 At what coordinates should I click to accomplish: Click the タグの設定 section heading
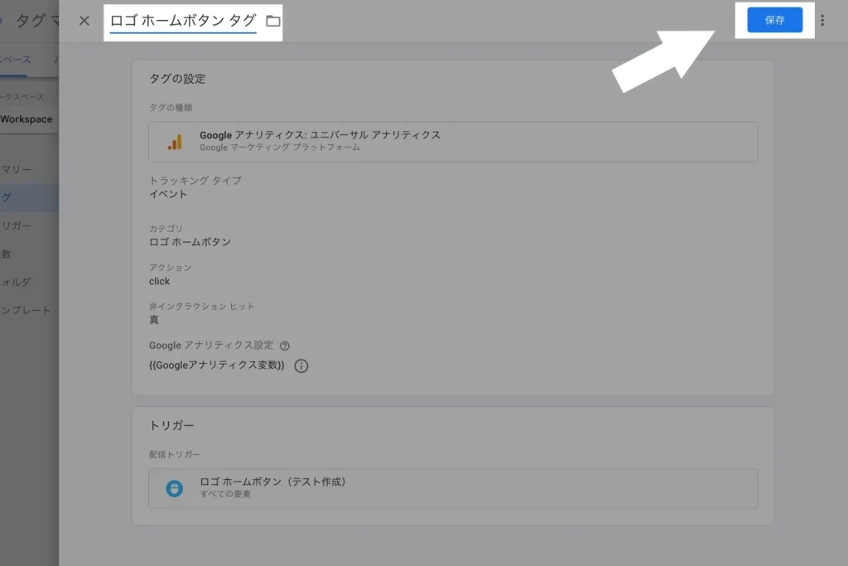point(177,79)
